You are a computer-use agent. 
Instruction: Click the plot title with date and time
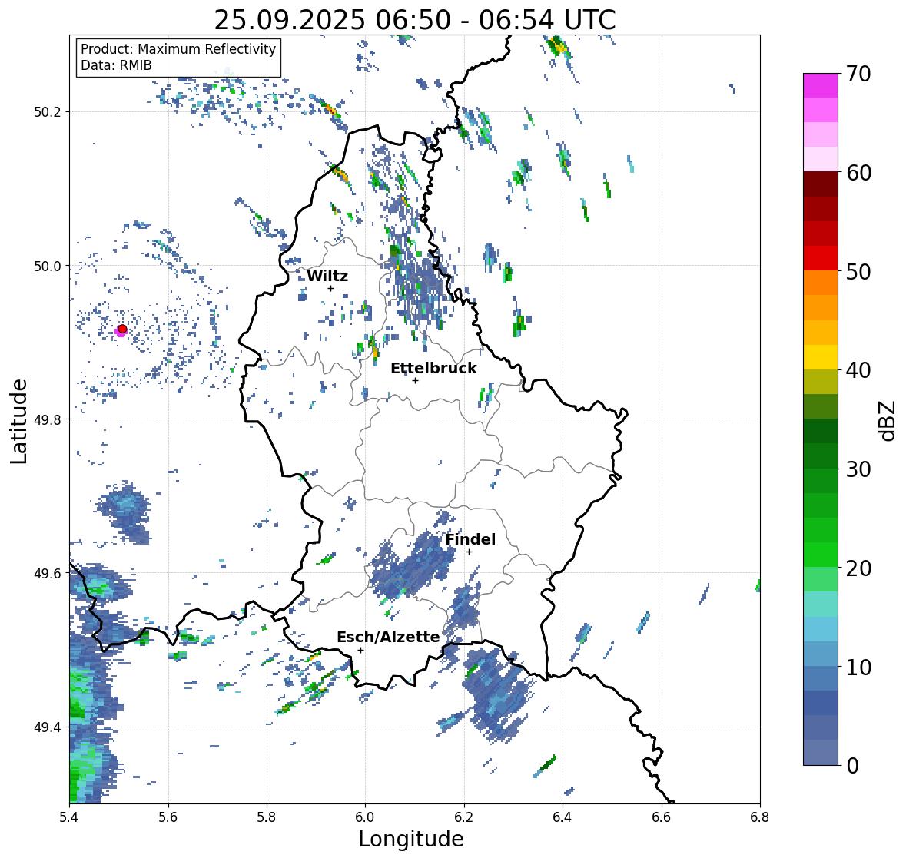click(415, 20)
